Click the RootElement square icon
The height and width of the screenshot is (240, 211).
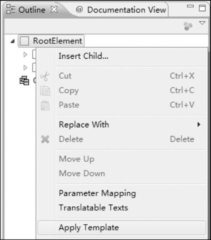[25, 41]
